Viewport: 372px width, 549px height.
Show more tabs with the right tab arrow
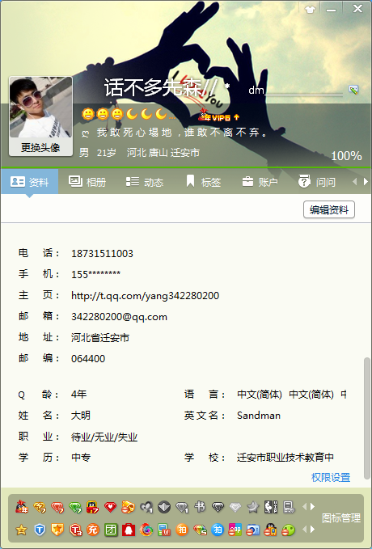coord(366,181)
